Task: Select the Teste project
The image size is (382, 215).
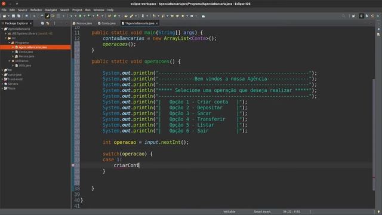Action: 12,88
